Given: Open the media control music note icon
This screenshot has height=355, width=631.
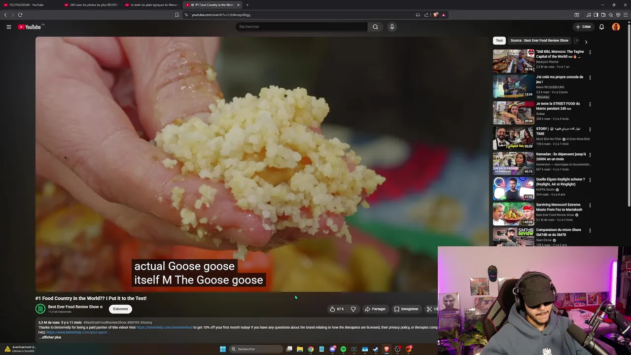Looking at the screenshot, I should [589, 15].
